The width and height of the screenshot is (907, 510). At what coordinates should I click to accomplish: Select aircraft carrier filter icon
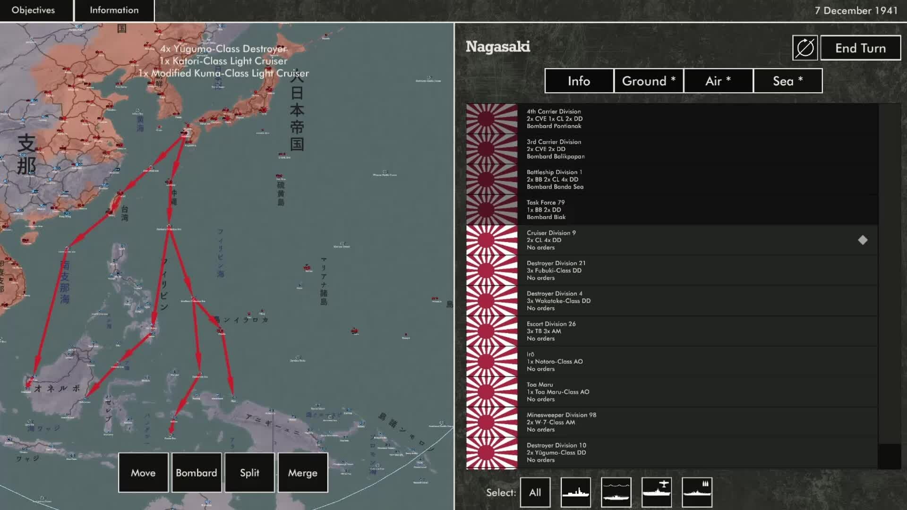[x=657, y=492]
